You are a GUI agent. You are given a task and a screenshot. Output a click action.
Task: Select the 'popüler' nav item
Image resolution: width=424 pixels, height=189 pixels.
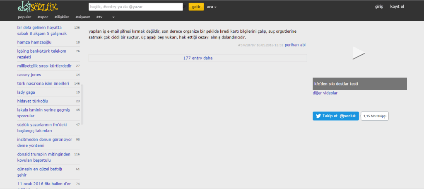point(24,17)
